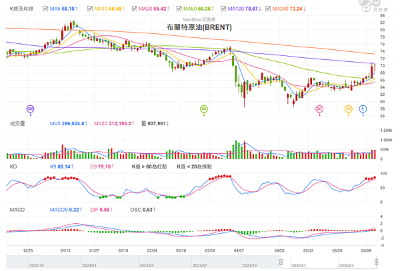This screenshot has height=271, width=400.
Task: Click the MA240 73.24 value label
Action: (289, 9)
